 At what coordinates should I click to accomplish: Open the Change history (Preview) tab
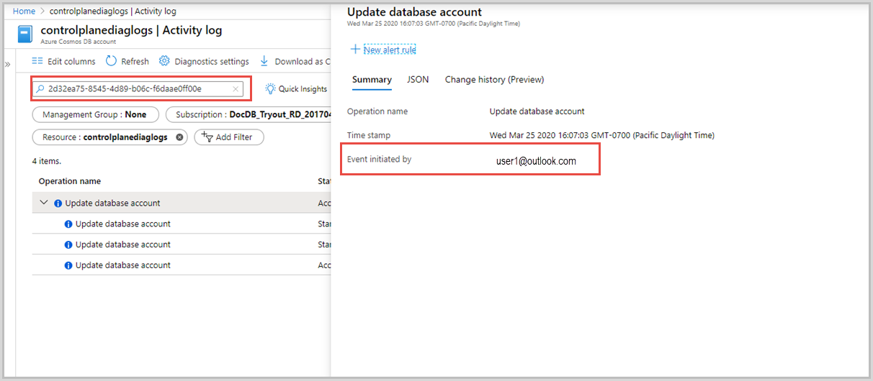[x=494, y=80]
